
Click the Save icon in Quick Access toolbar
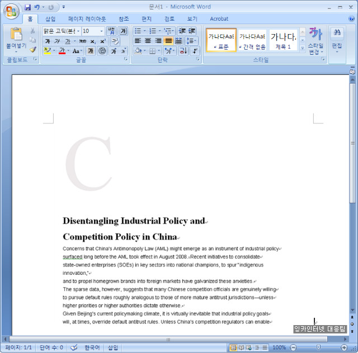click(x=27, y=8)
